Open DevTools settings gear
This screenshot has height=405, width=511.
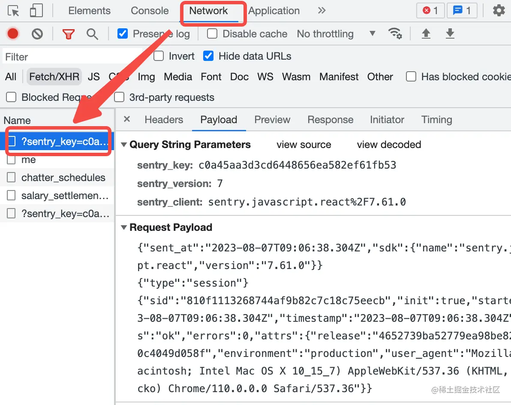pos(499,11)
